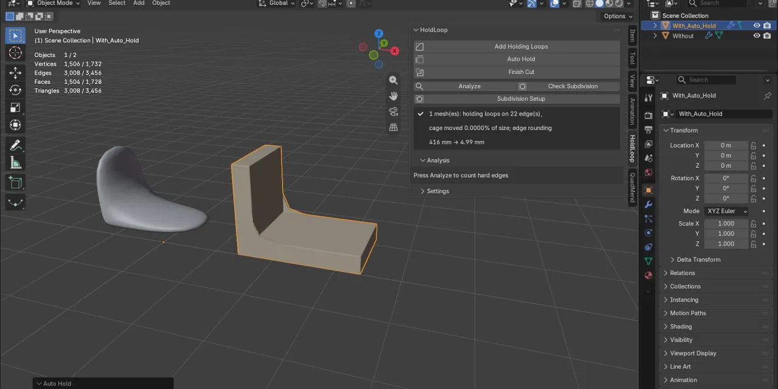Toggle the Location X lock
Screen dimensions: 778x389
point(754,145)
